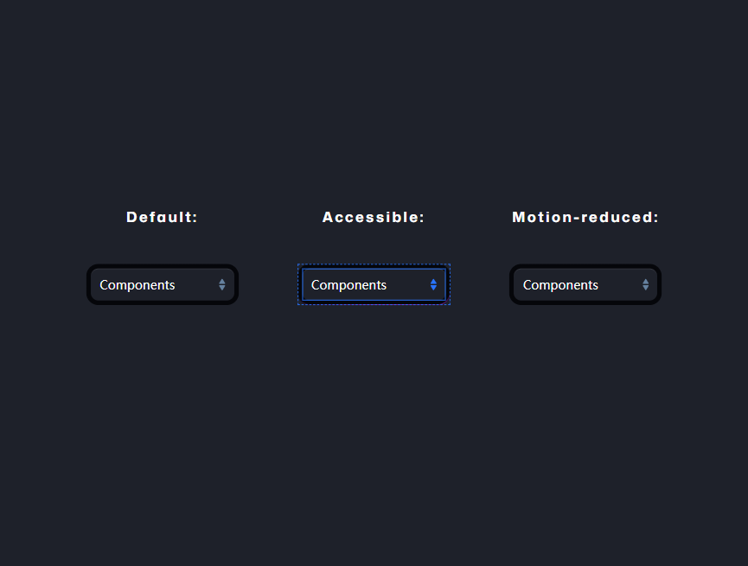This screenshot has width=748, height=566.
Task: Open the Default Components dropdown
Action: tap(163, 284)
